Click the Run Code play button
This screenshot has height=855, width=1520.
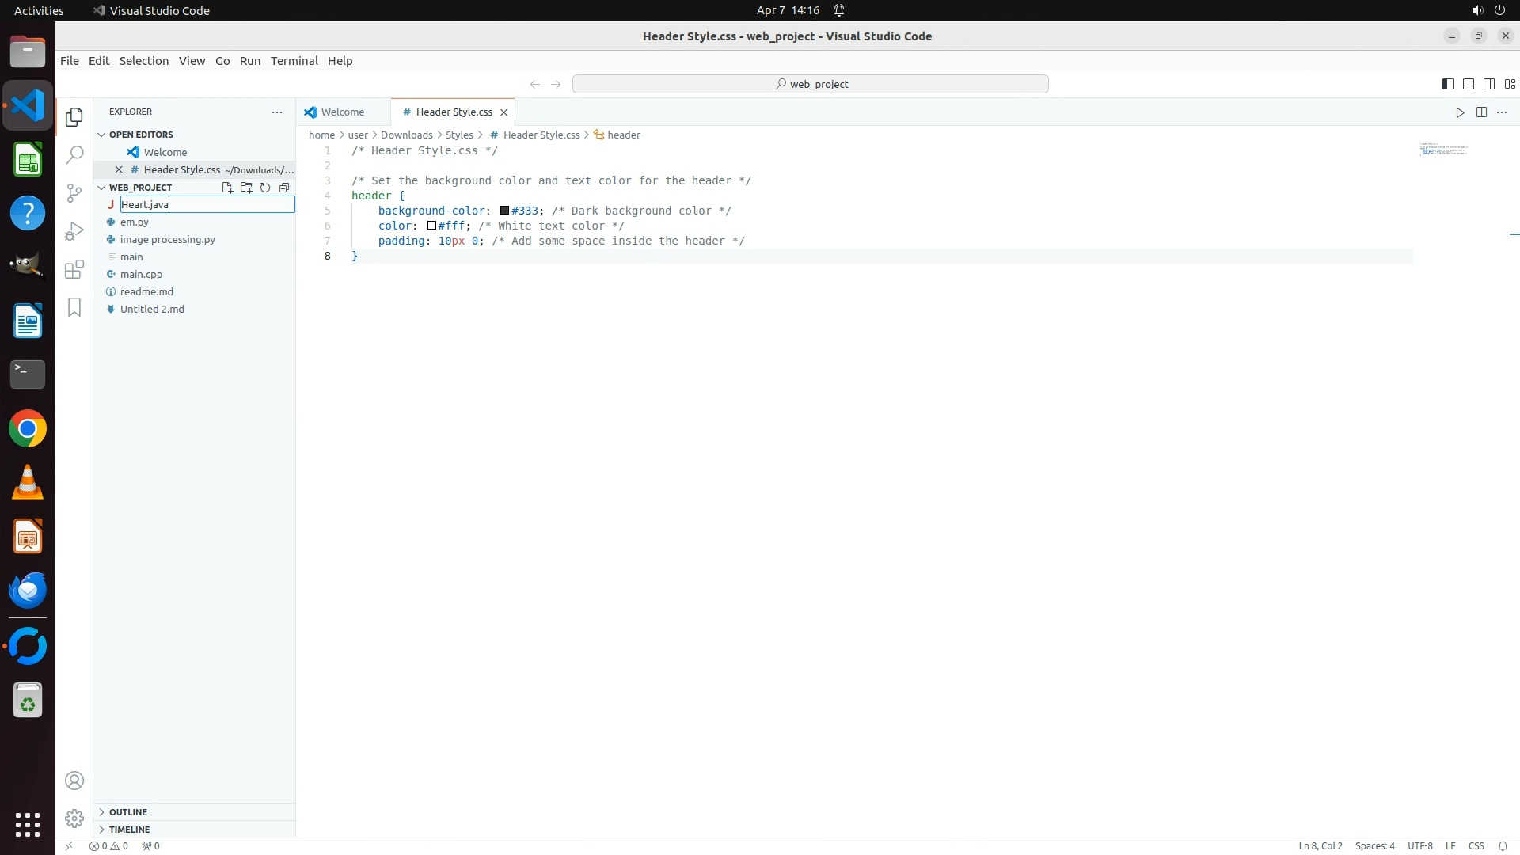[1460, 112]
